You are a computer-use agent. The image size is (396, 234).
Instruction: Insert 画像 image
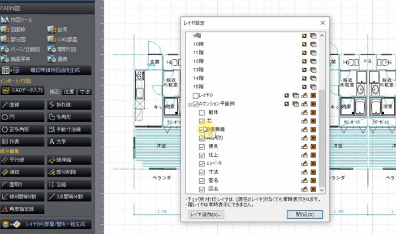pyautogui.click(x=57, y=59)
